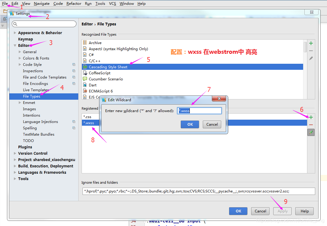Click the C# file type icon
327x226 pixels.
85,55
